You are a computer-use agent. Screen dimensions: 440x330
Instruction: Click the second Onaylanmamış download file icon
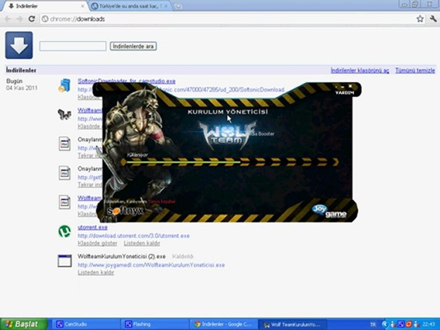click(x=65, y=173)
